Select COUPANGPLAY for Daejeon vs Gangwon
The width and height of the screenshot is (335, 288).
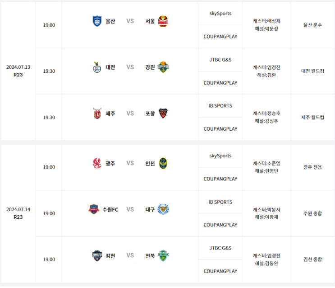(x=220, y=83)
